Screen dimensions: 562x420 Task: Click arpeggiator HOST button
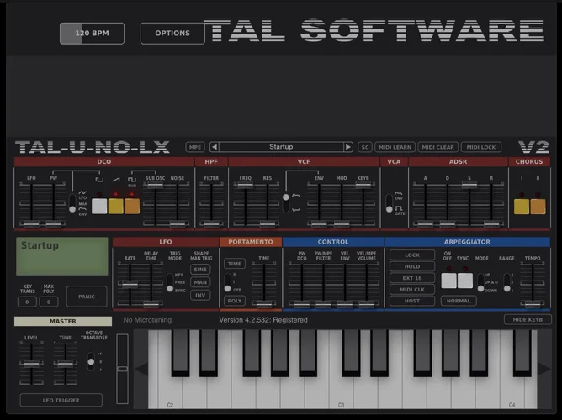[412, 301]
